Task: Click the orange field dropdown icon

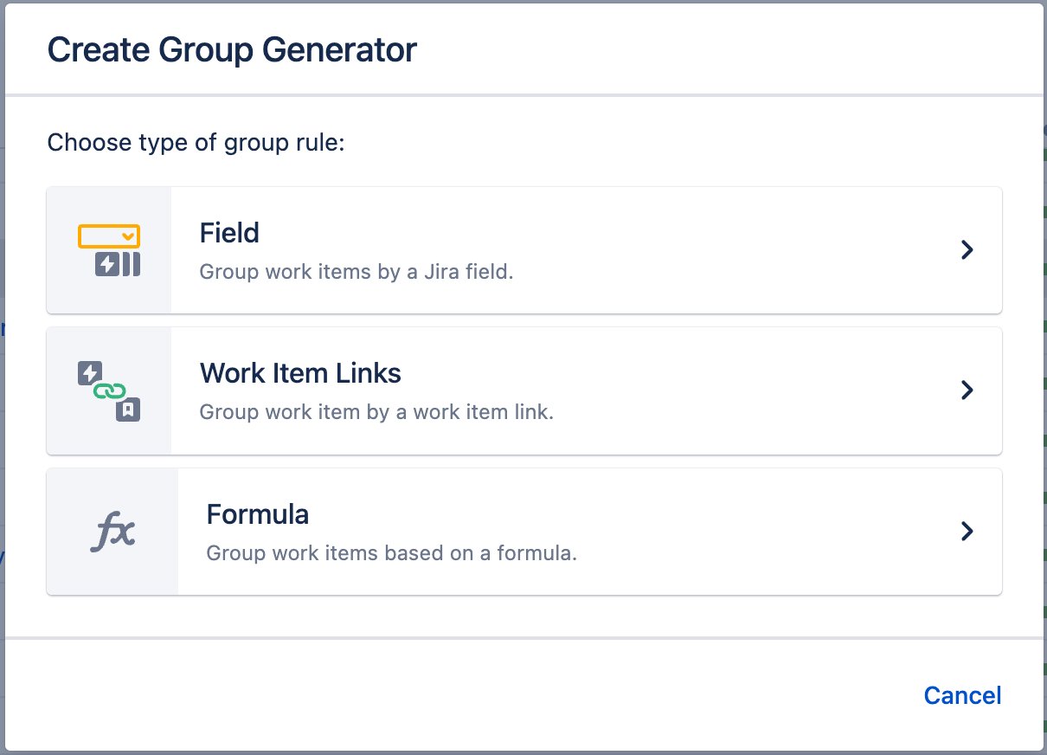Action: point(107,236)
